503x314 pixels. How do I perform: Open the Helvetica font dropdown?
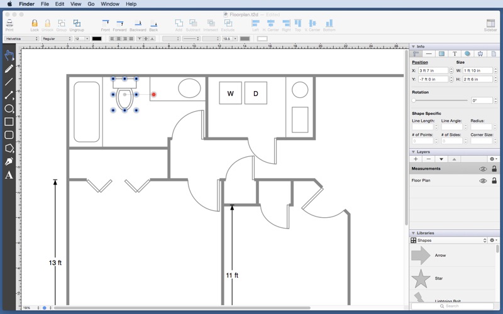tap(22, 39)
